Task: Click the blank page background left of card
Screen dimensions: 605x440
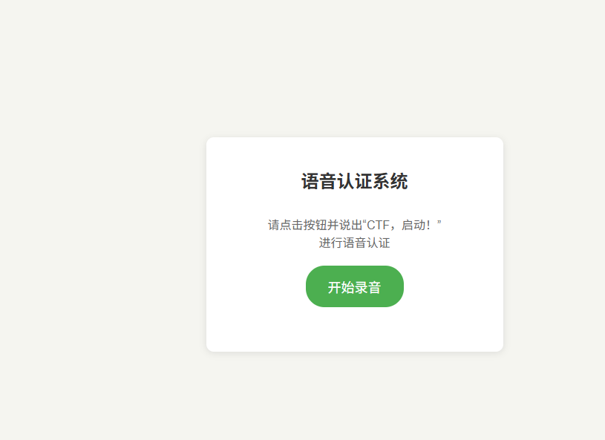Action: (103, 244)
